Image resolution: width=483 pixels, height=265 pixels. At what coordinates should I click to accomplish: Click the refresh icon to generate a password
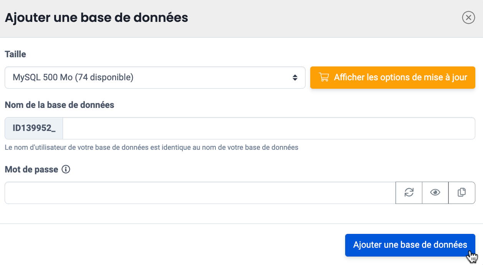[409, 192]
